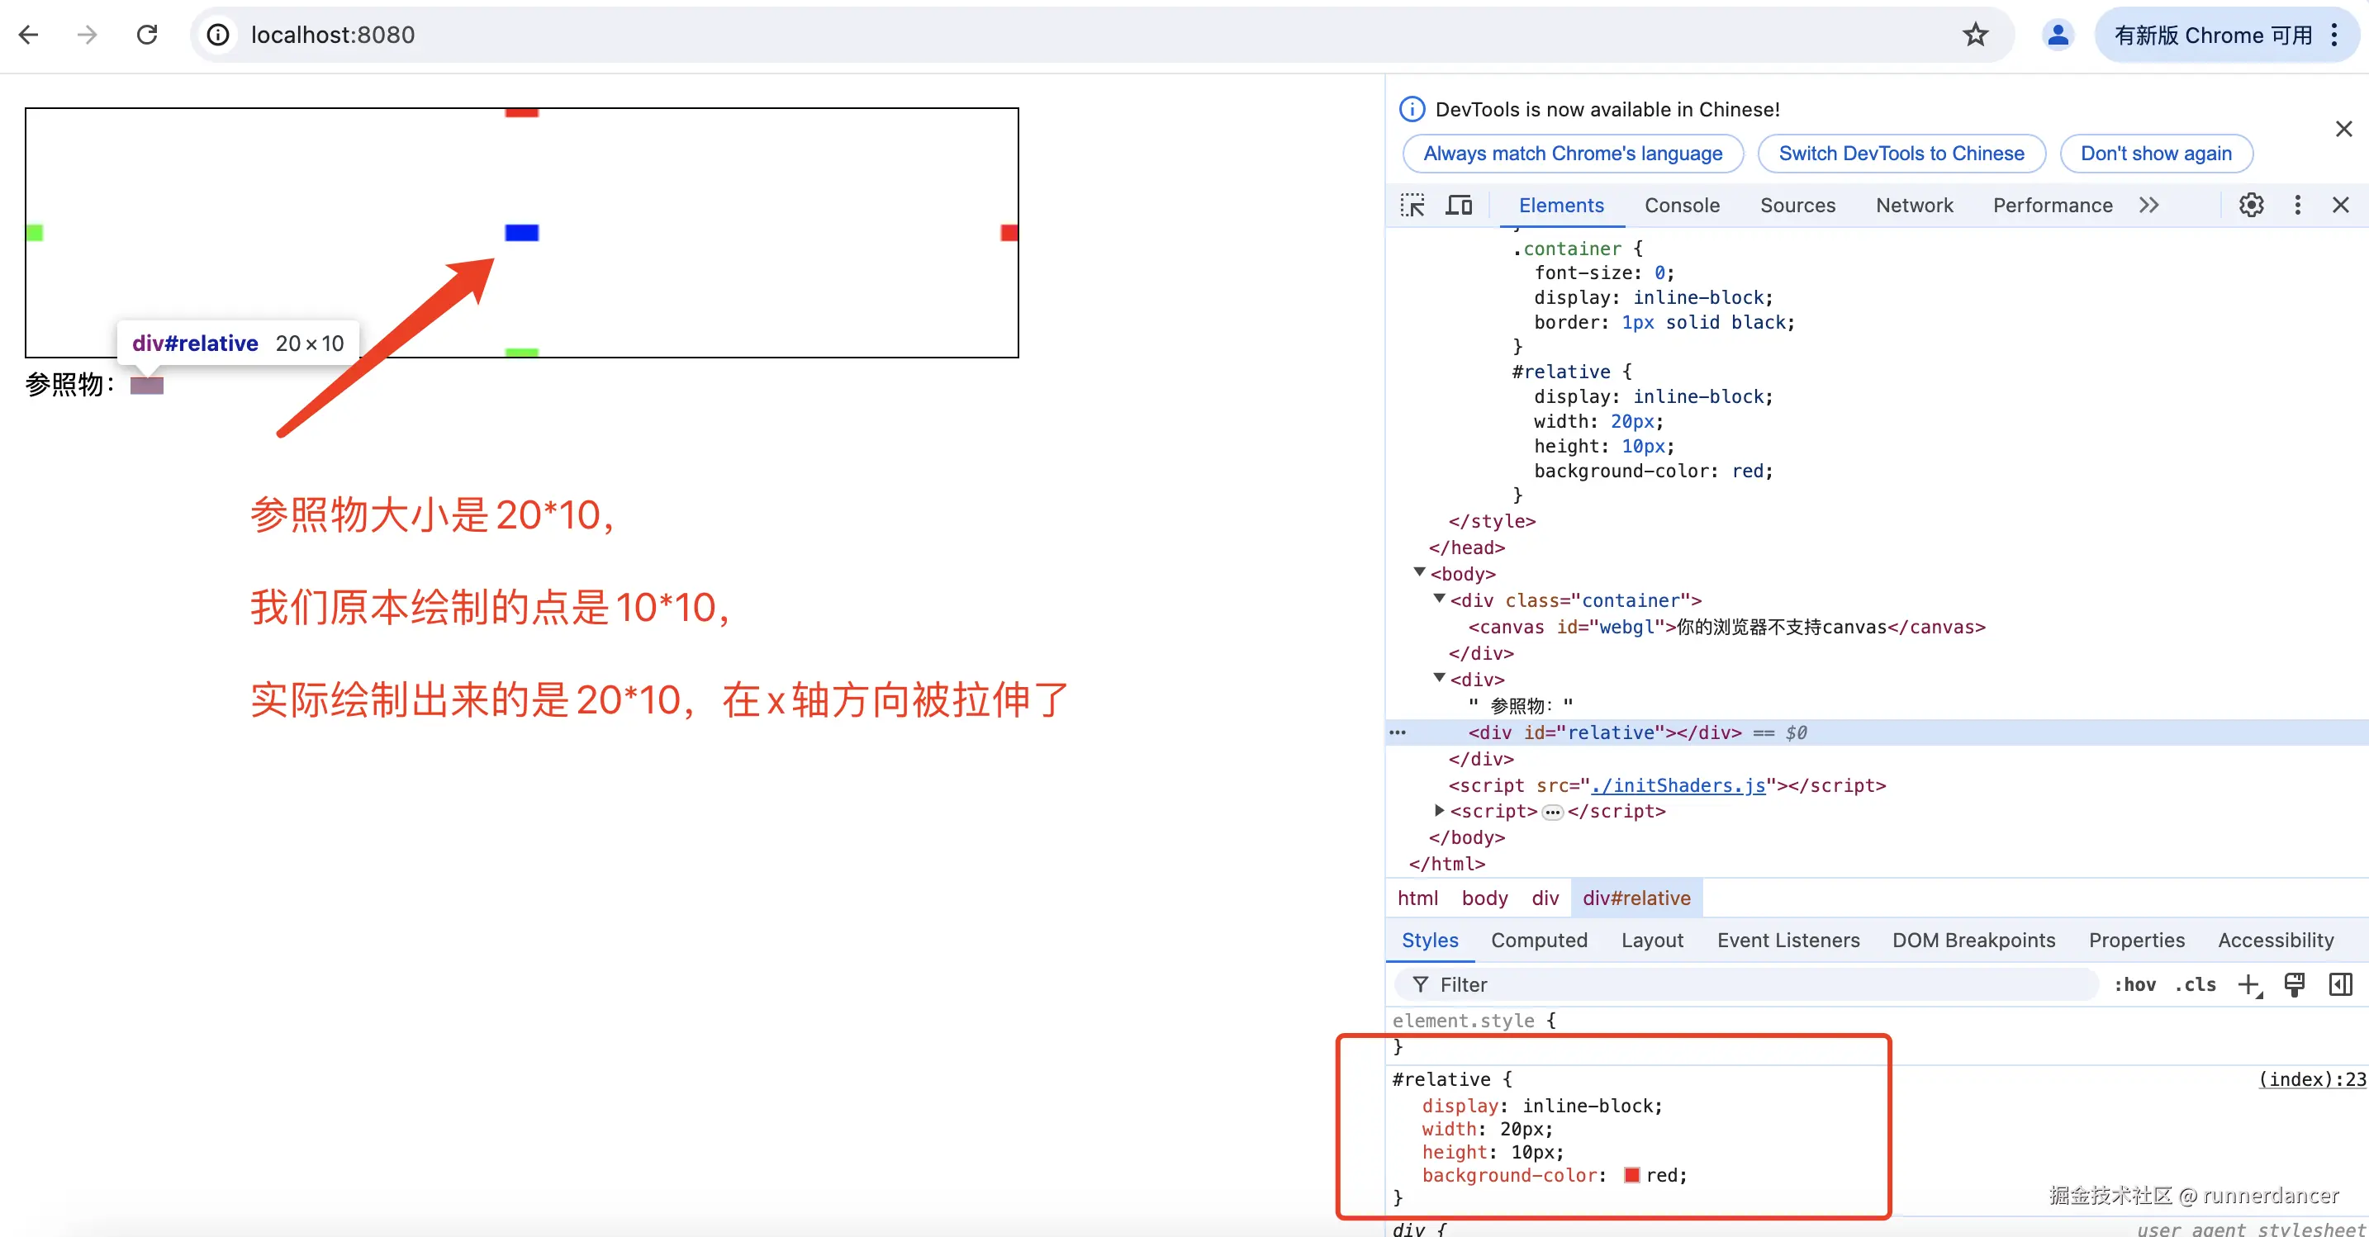Open DevTools settings gear
Viewport: 2369px width, 1237px height.
coord(2250,205)
